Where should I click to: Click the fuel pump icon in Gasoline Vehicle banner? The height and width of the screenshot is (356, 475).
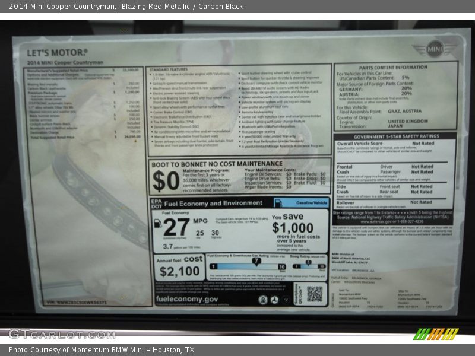pyautogui.click(x=278, y=203)
